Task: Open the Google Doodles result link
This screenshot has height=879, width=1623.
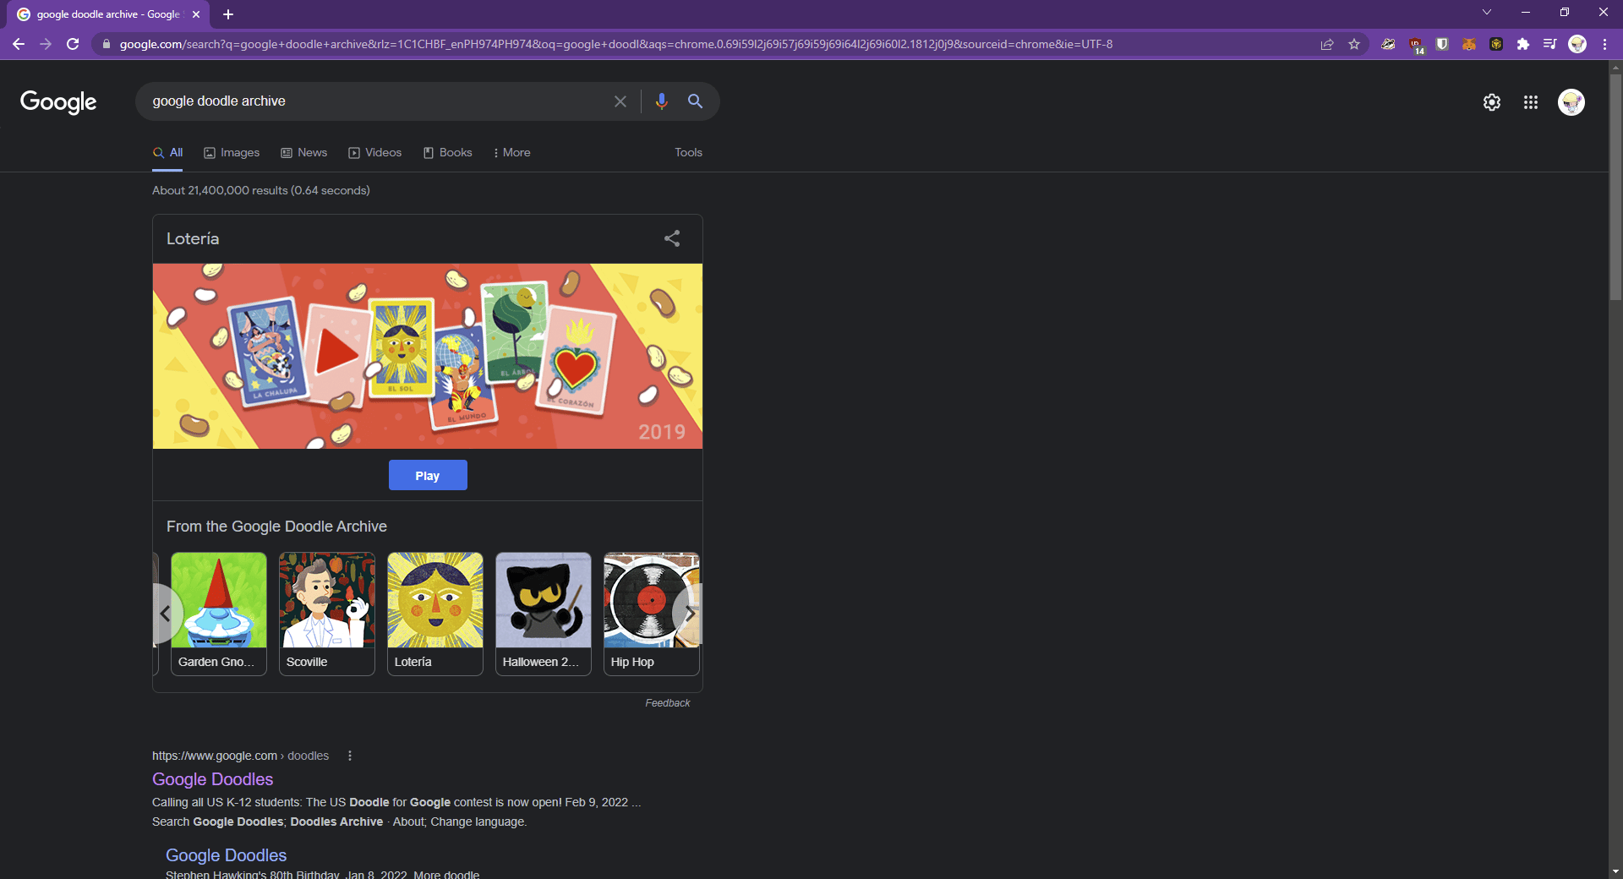Action: tap(213, 779)
